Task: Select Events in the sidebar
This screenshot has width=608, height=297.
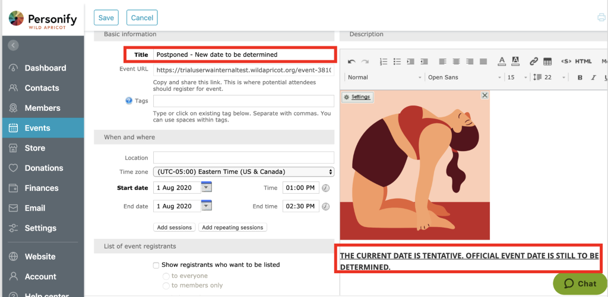Action: [x=43, y=128]
